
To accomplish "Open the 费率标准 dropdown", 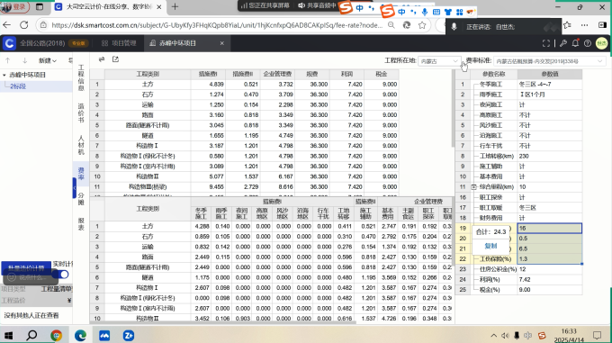I will (x=549, y=61).
